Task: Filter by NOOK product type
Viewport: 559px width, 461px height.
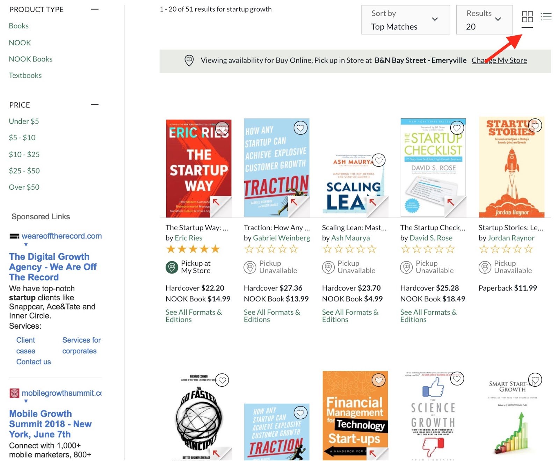Action: coord(20,43)
